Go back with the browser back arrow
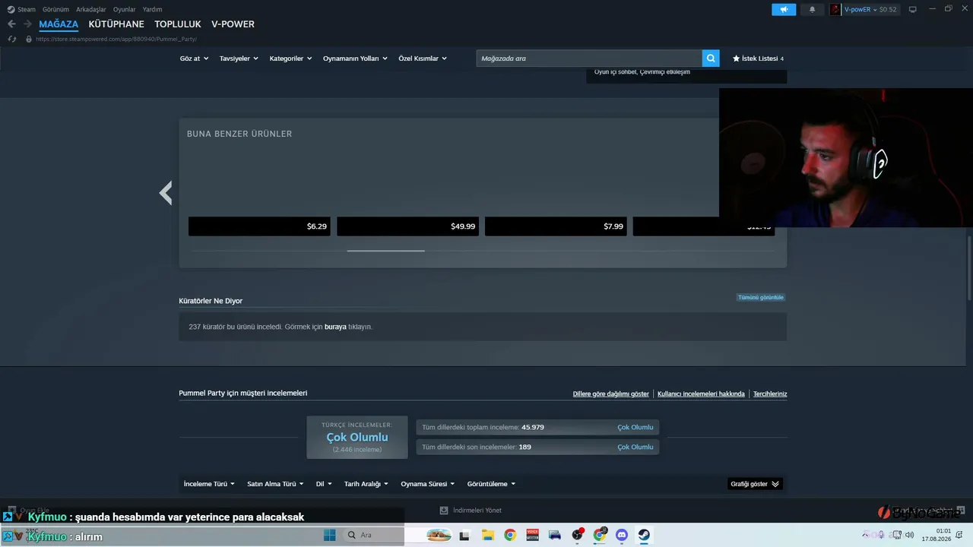This screenshot has width=973, height=547. click(x=11, y=24)
